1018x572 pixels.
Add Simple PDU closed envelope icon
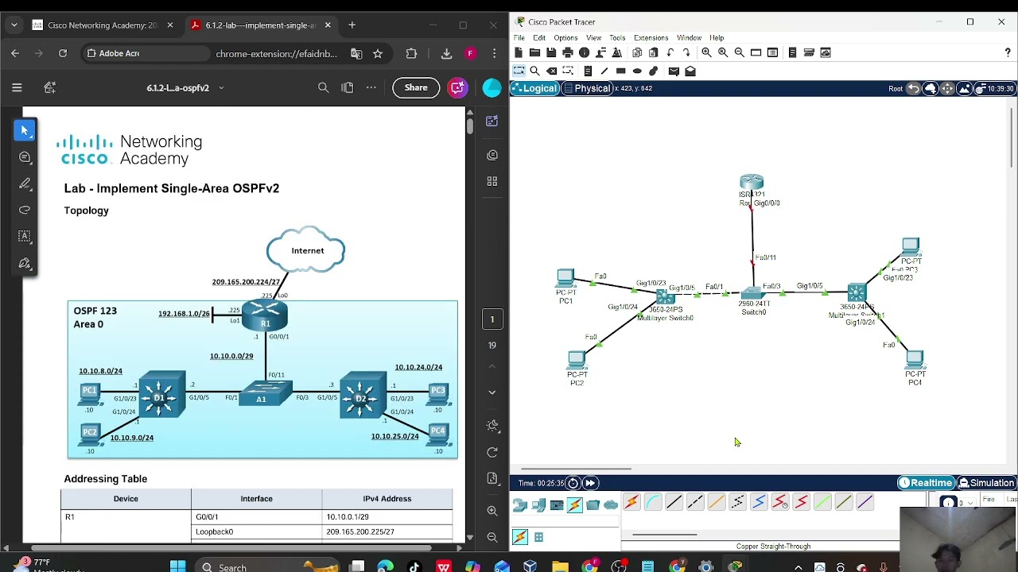click(x=674, y=71)
